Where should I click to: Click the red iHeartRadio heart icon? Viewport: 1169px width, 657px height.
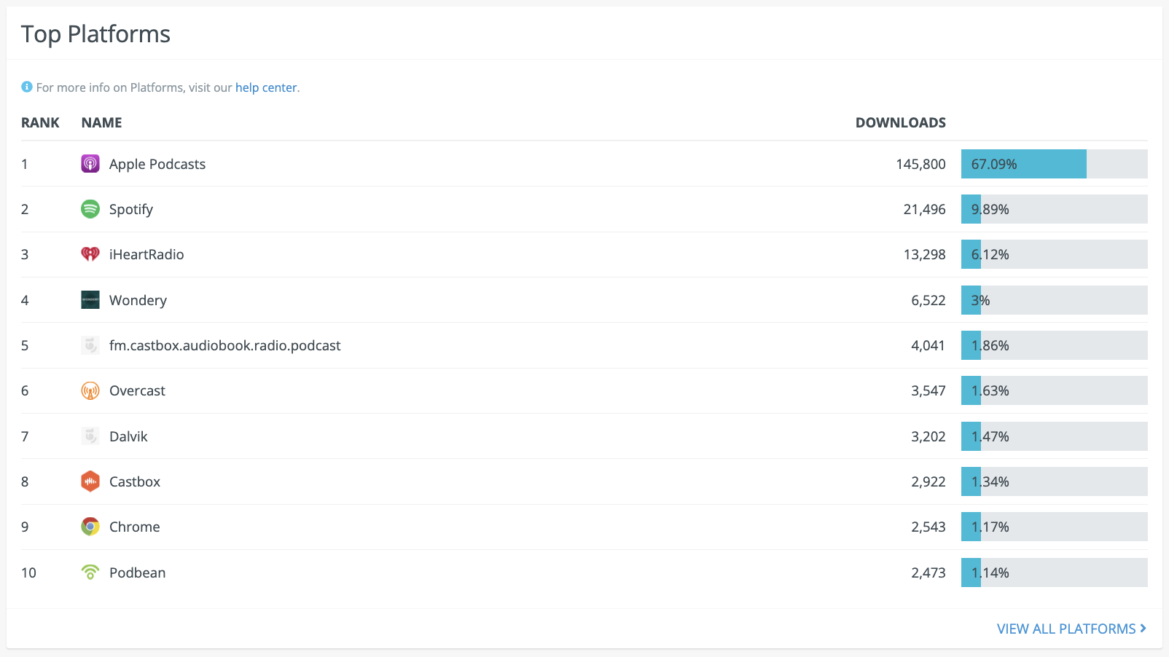point(90,254)
